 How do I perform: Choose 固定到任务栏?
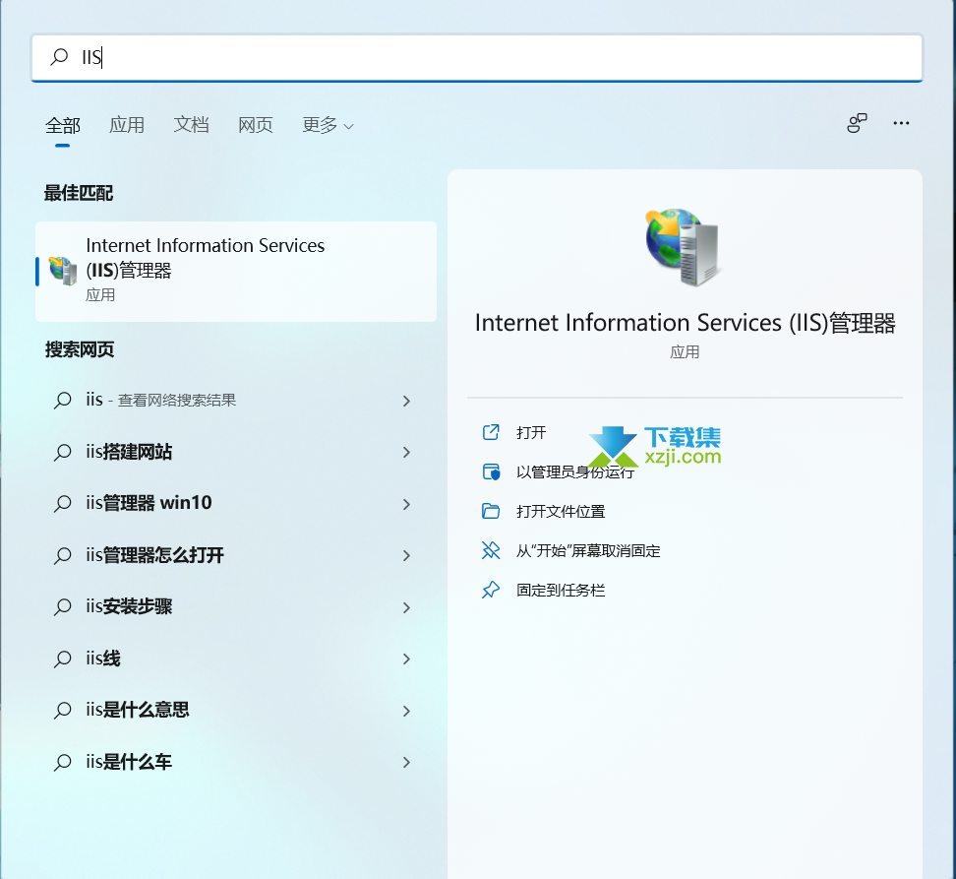561,590
